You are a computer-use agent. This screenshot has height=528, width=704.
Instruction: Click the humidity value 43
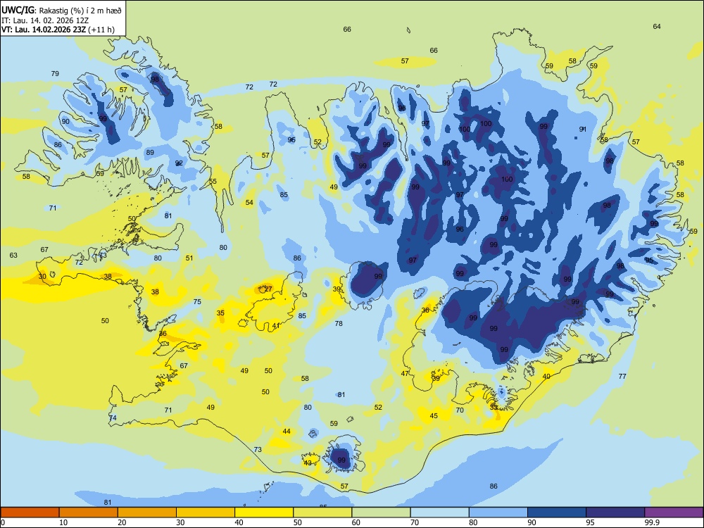[308, 463]
